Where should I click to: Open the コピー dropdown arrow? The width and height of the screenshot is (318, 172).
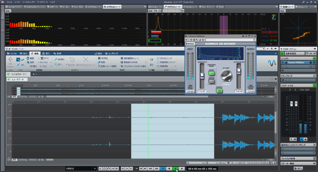coord(66,64)
